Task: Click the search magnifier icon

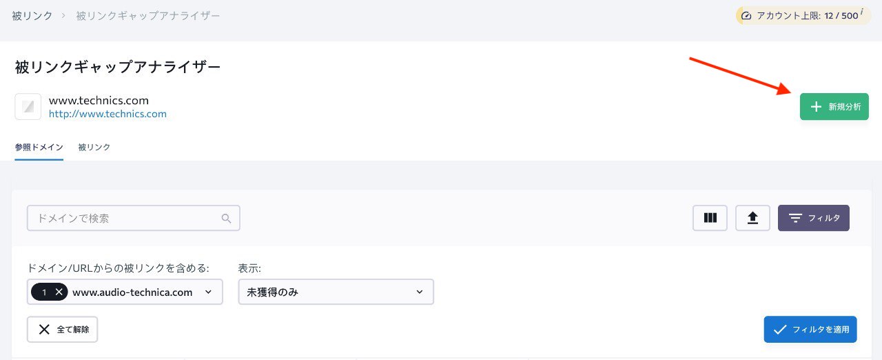Action: point(226,219)
